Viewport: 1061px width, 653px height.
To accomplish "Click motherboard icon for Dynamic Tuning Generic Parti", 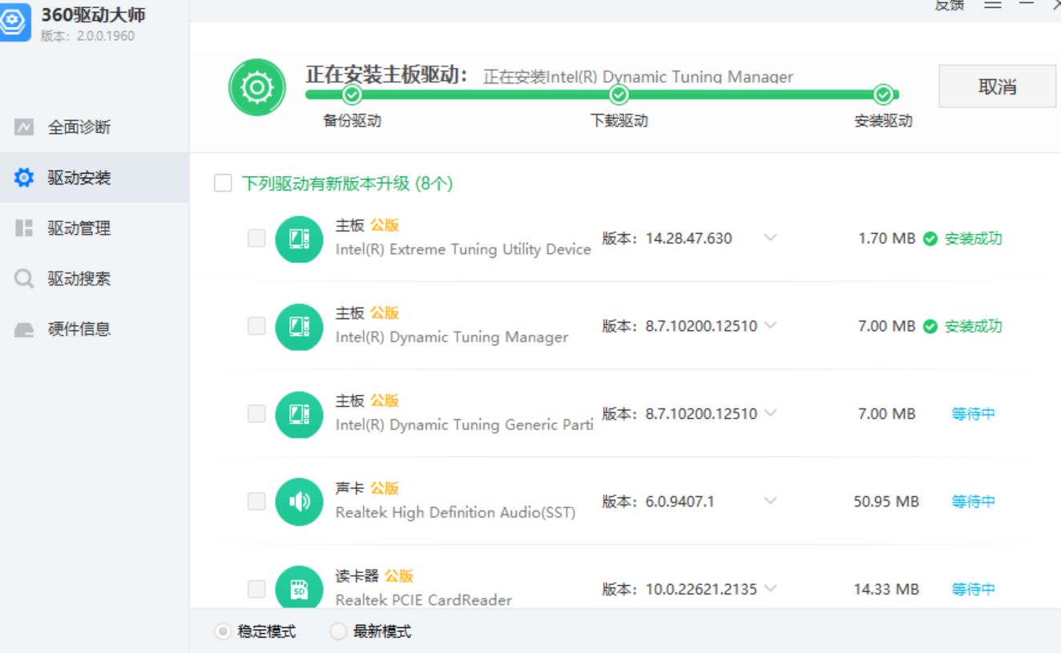I will click(x=299, y=414).
